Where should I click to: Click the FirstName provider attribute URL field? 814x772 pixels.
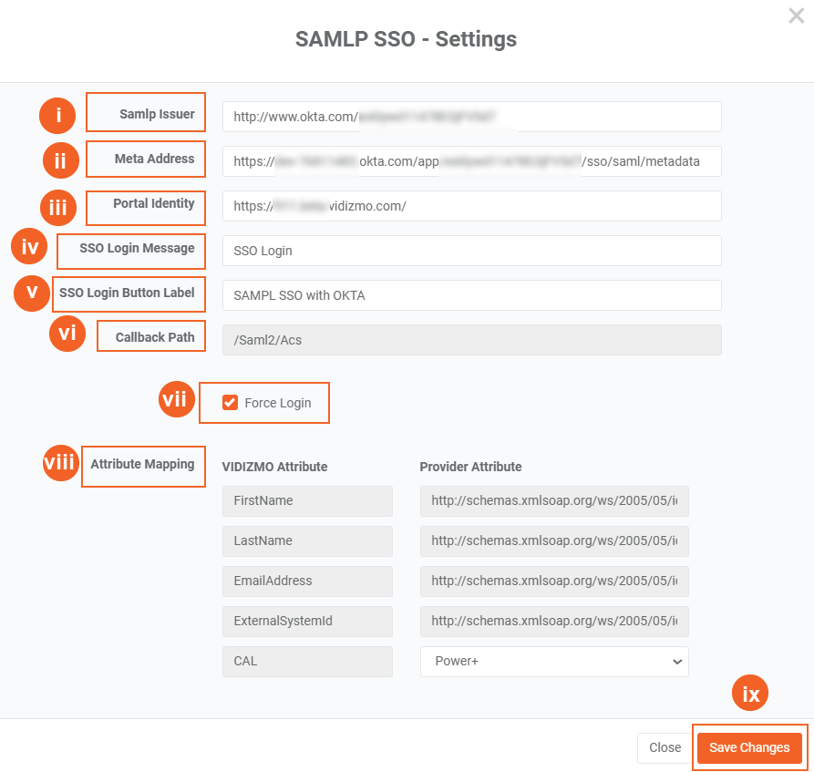(554, 500)
